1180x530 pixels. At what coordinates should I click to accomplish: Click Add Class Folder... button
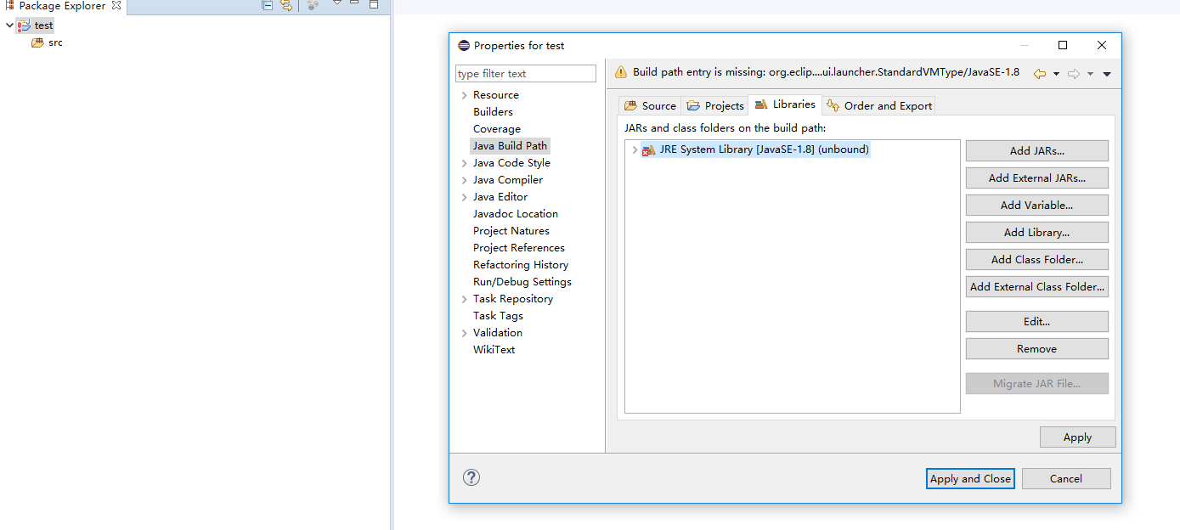1036,259
